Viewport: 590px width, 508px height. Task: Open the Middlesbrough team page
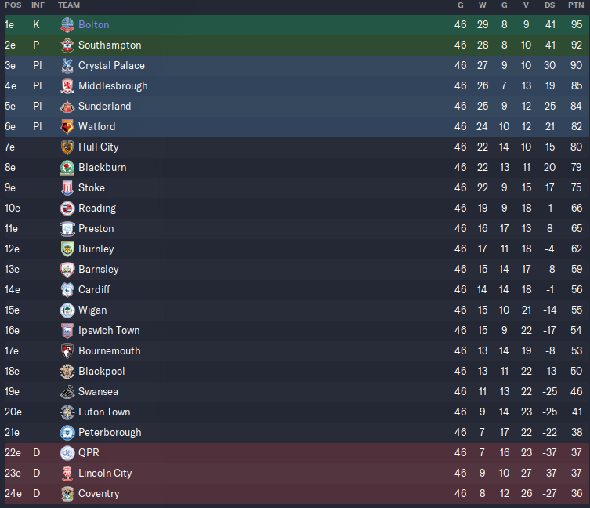[x=113, y=86]
